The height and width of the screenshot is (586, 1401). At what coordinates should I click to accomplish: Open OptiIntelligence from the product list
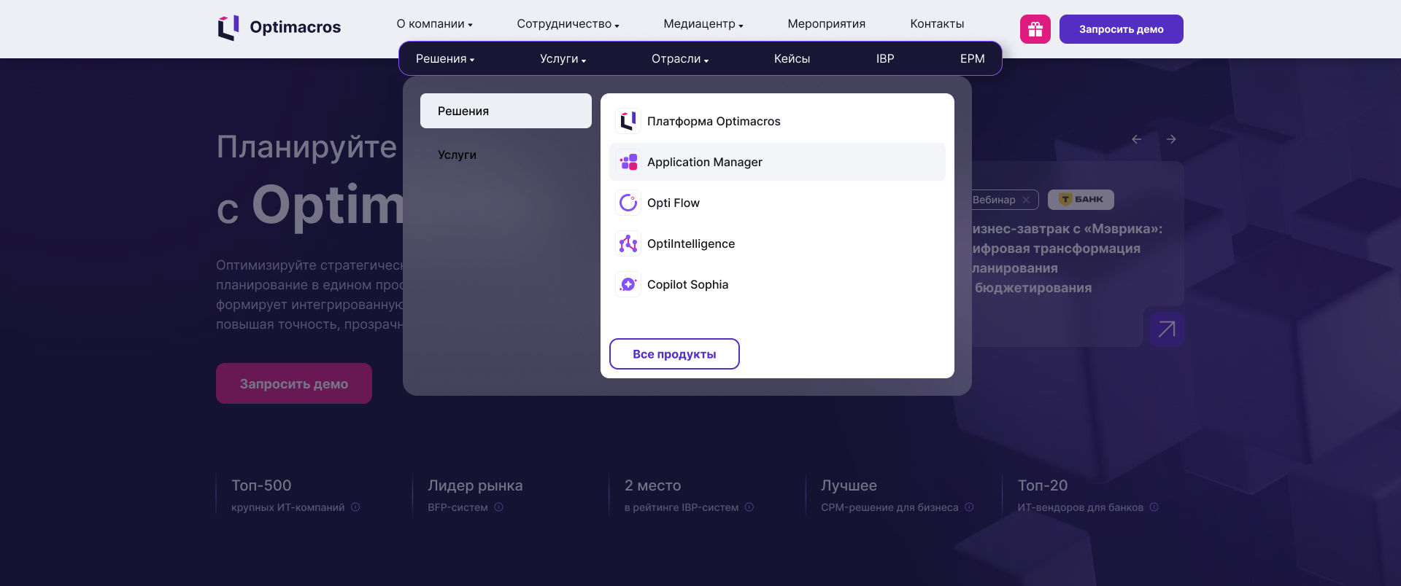(777, 243)
